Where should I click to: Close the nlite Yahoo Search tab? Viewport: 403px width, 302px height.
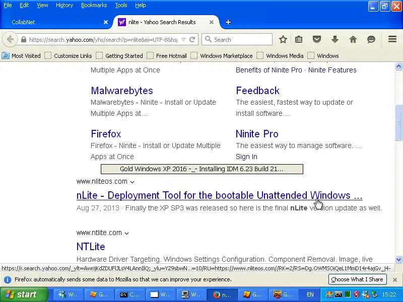pos(212,22)
